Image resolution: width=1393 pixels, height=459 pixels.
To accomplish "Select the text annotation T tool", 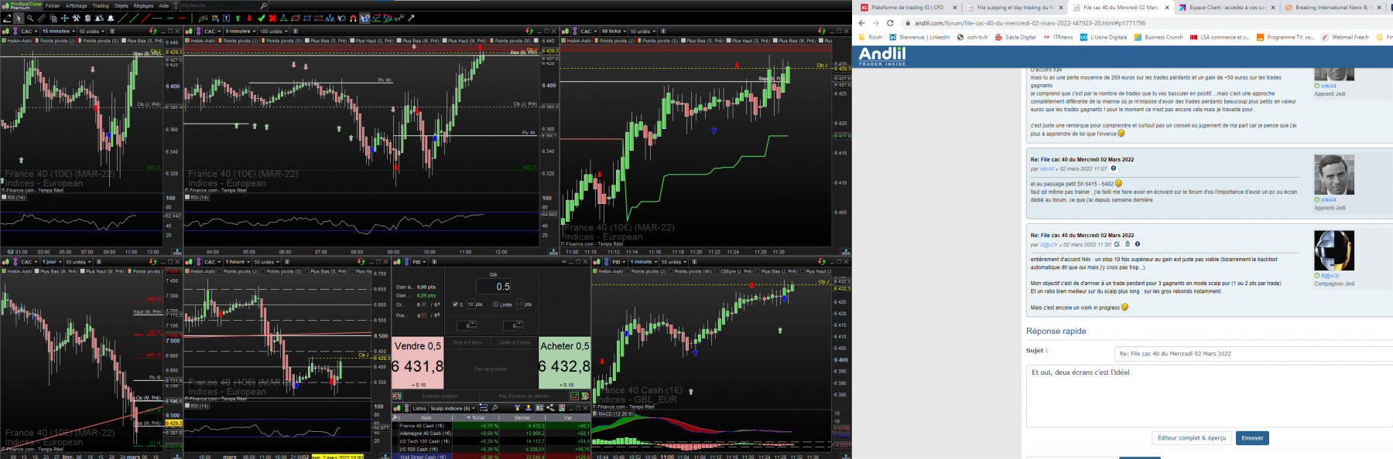I will [x=226, y=18].
